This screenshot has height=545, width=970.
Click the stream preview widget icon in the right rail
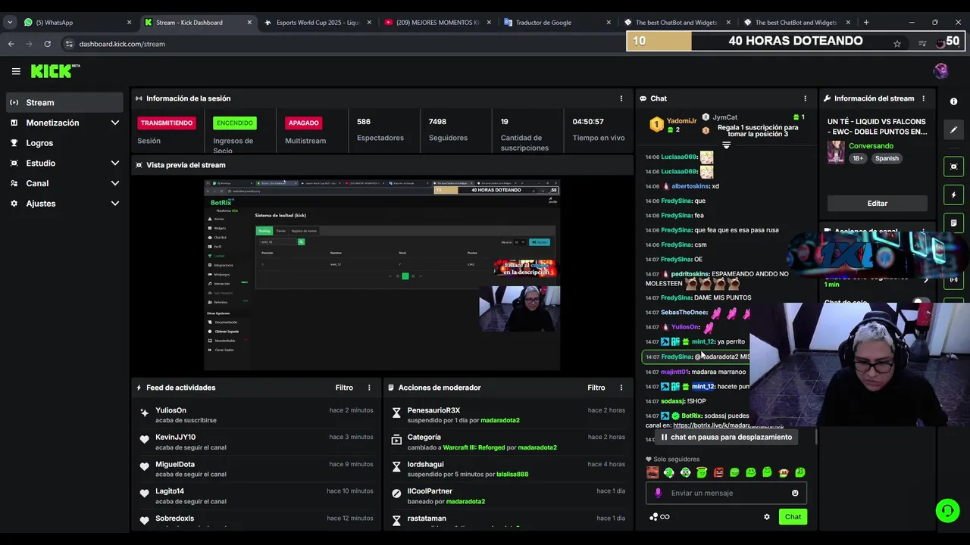tap(953, 167)
